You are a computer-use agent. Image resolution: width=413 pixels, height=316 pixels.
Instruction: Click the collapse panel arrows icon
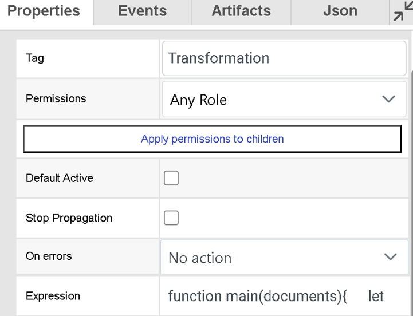[x=400, y=13]
